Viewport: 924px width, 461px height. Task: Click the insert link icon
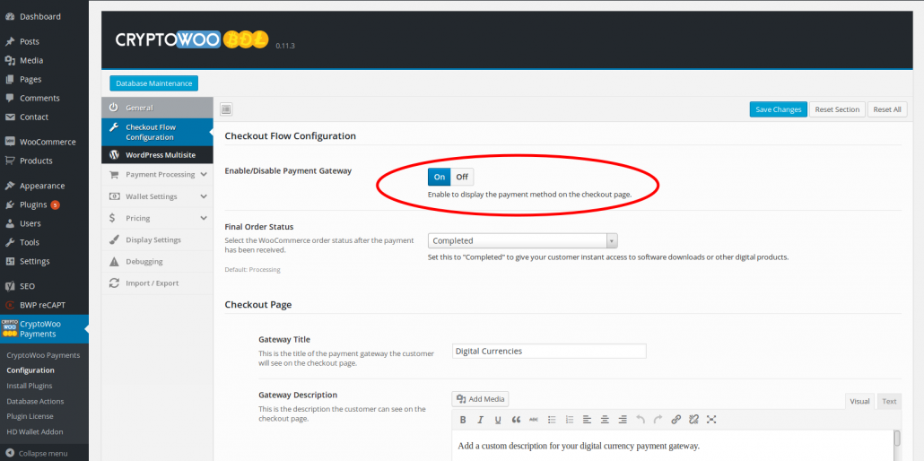676,419
